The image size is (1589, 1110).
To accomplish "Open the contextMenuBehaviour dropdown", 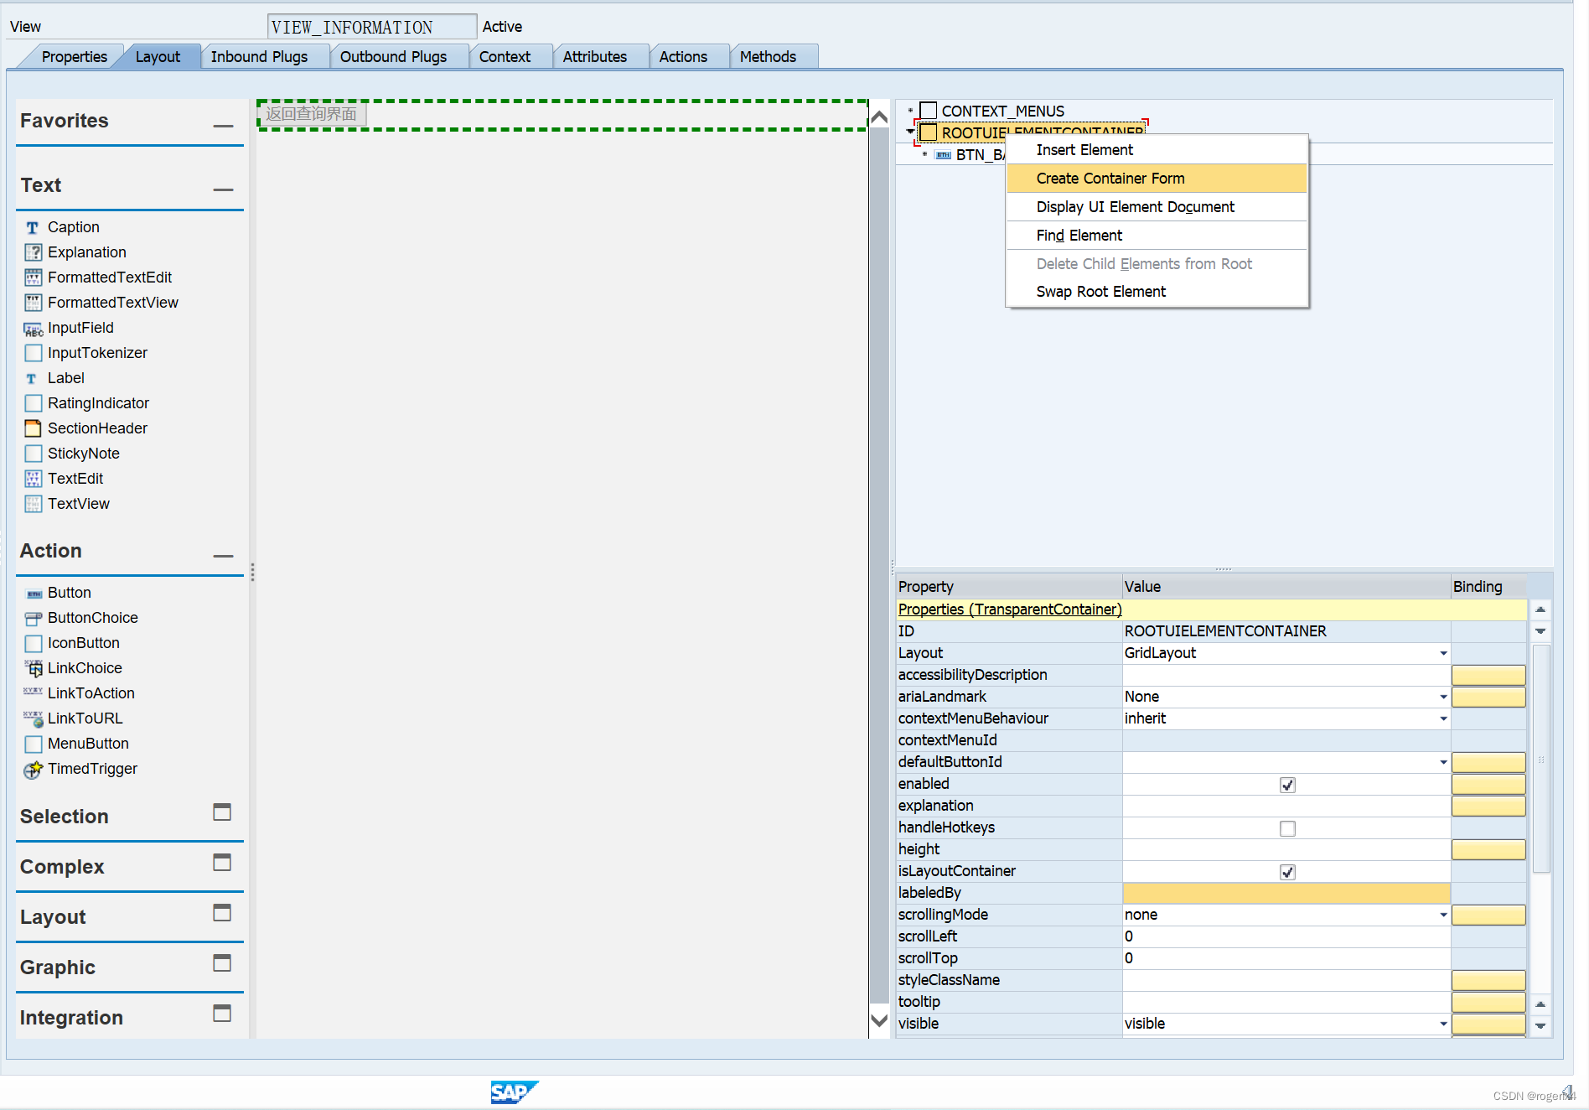I will [1443, 718].
